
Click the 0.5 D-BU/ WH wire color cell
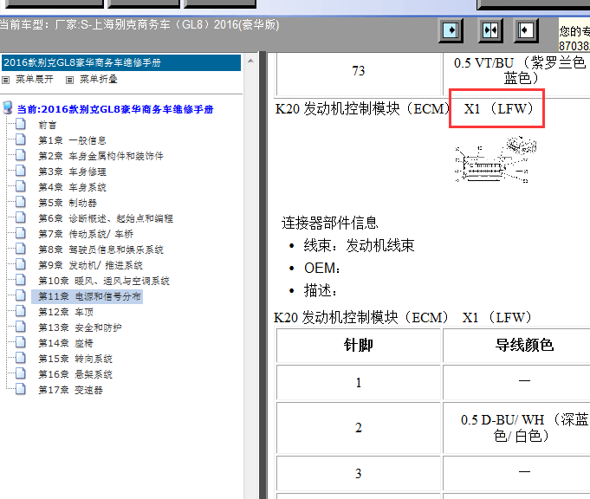(x=524, y=427)
